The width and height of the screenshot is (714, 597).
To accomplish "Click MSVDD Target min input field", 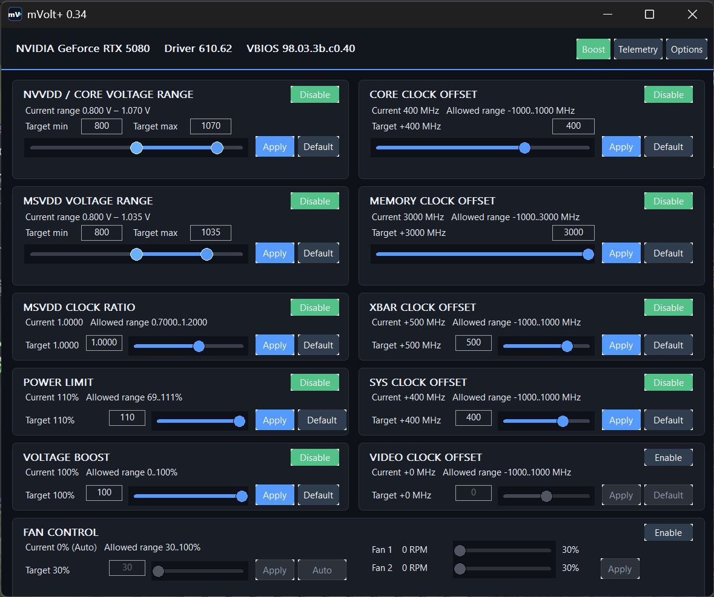I will point(102,232).
